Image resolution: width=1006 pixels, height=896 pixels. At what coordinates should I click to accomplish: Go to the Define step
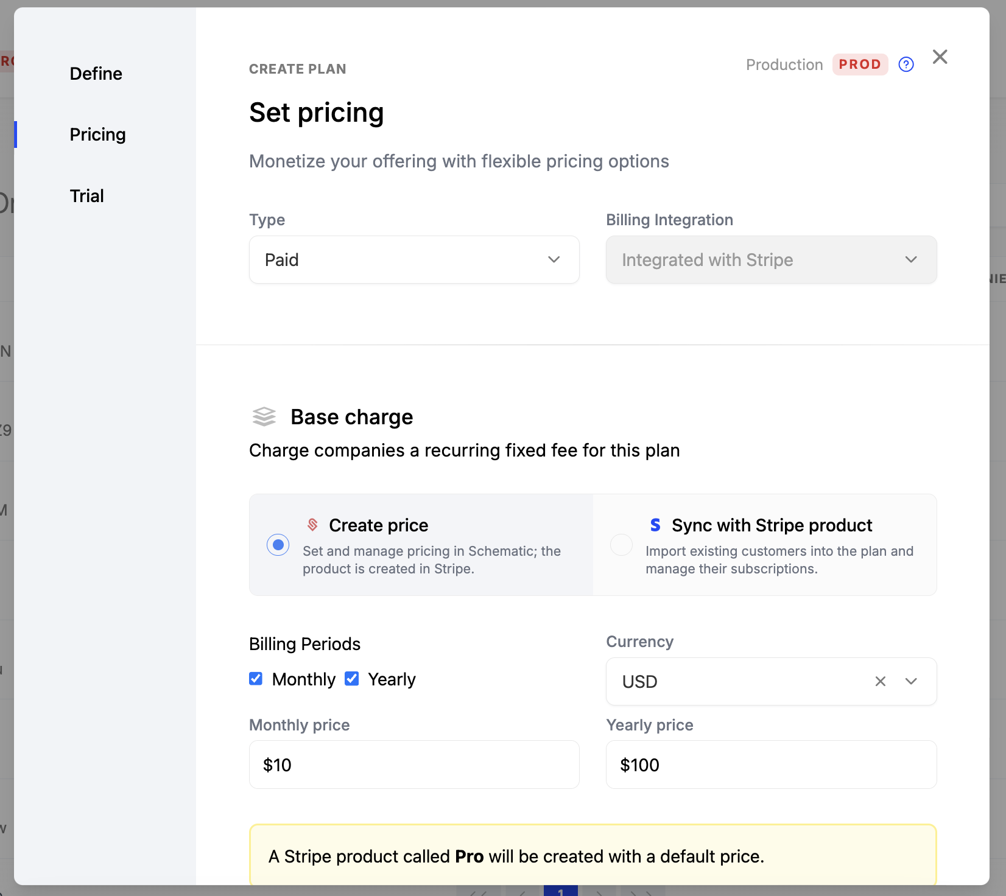[96, 74]
